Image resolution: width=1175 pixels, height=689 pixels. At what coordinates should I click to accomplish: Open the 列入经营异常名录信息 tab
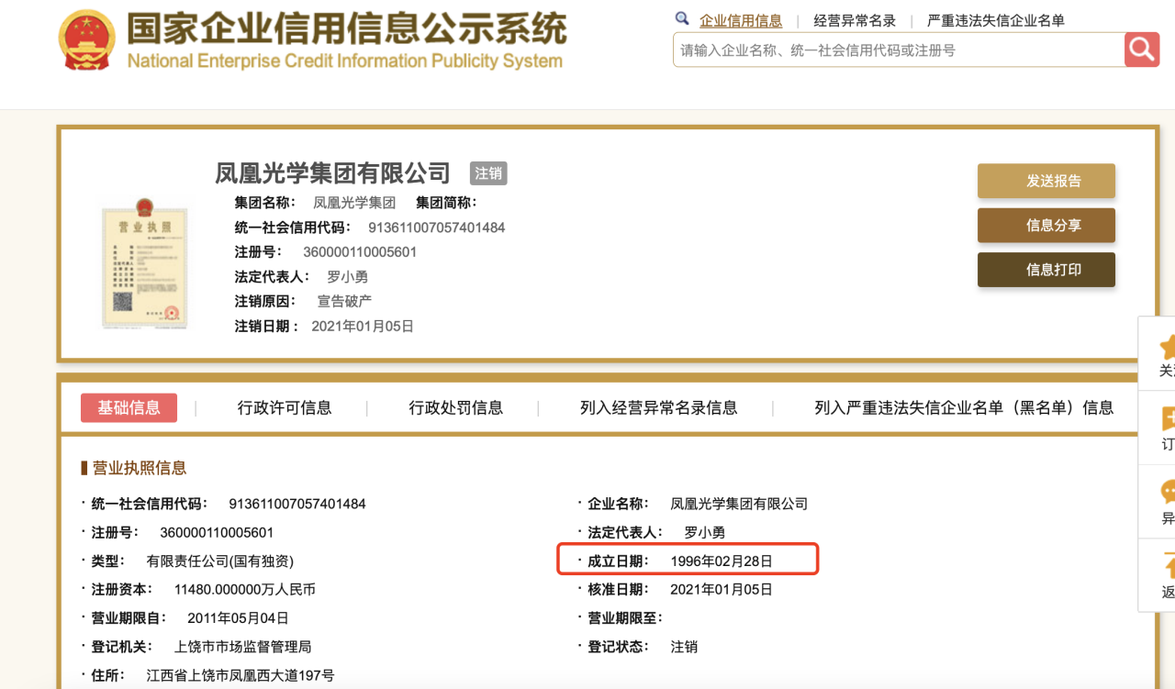coord(658,407)
